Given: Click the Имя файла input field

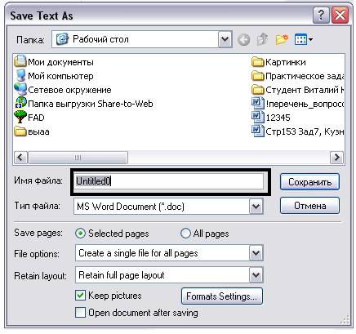Looking at the screenshot, I should (168, 181).
